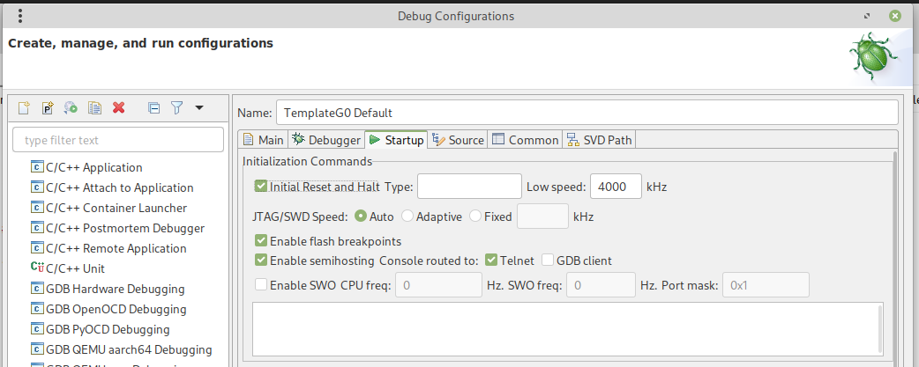Open the filter dropdown arrow menu
The height and width of the screenshot is (367, 919).
point(199,107)
